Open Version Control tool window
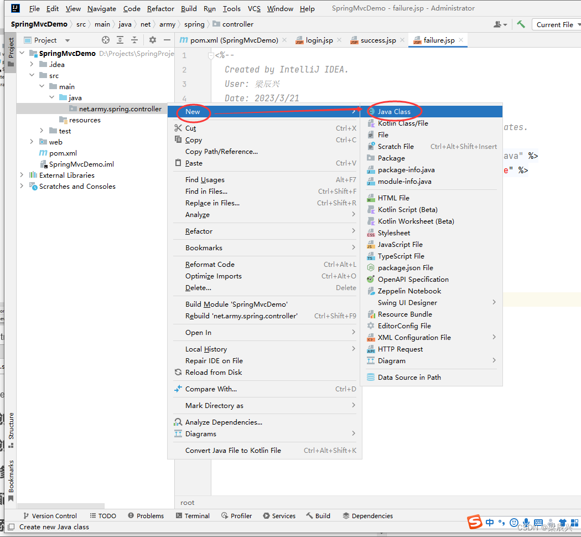This screenshot has width=581, height=537. [50, 516]
